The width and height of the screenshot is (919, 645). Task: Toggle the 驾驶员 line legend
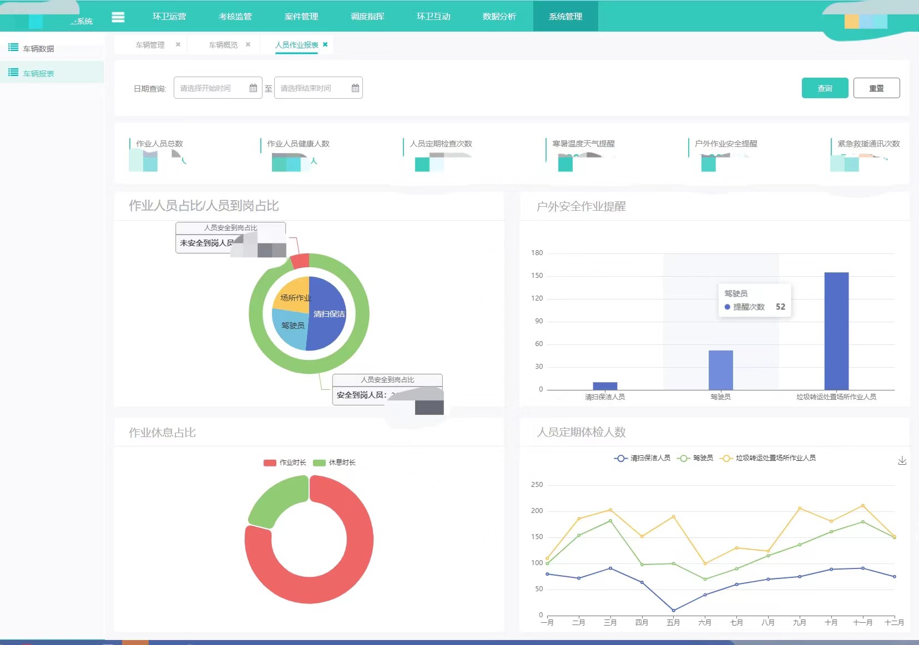695,458
